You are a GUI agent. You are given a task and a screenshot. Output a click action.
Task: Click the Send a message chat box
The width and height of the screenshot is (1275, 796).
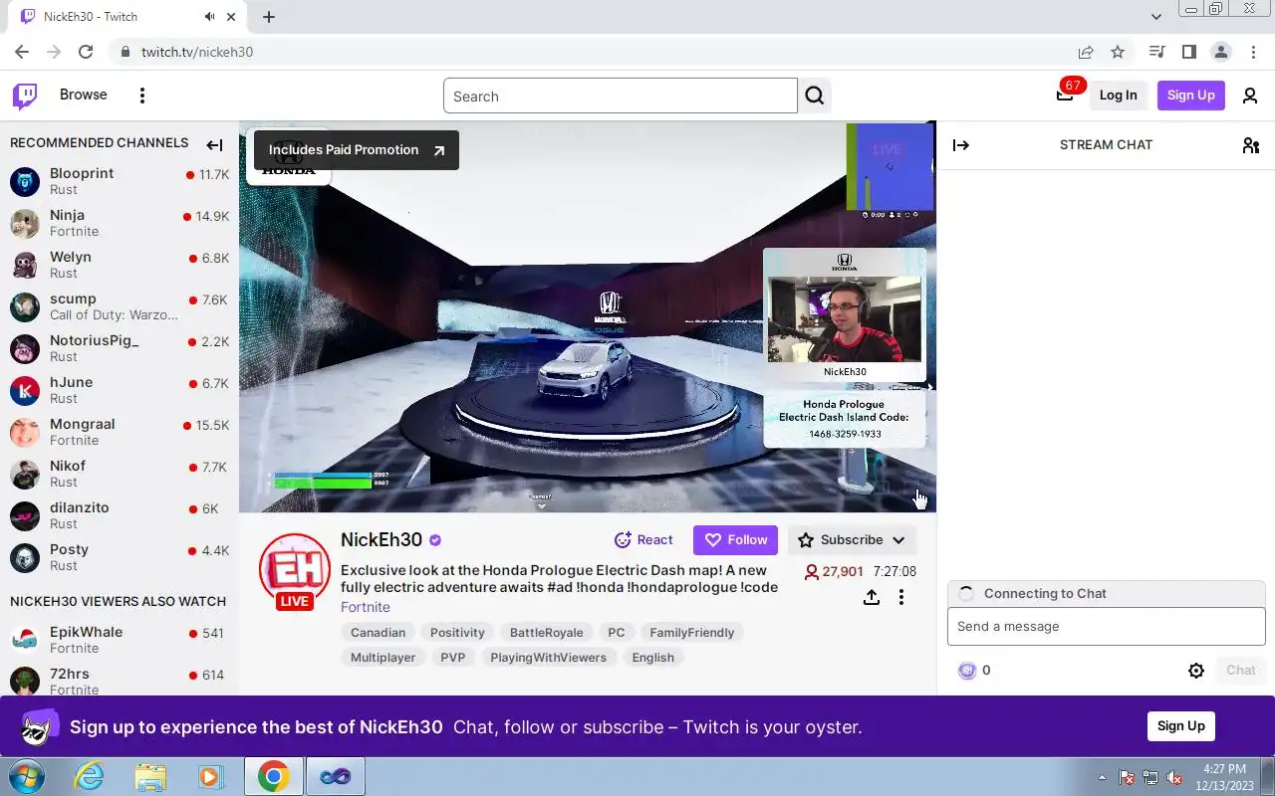[1106, 627]
